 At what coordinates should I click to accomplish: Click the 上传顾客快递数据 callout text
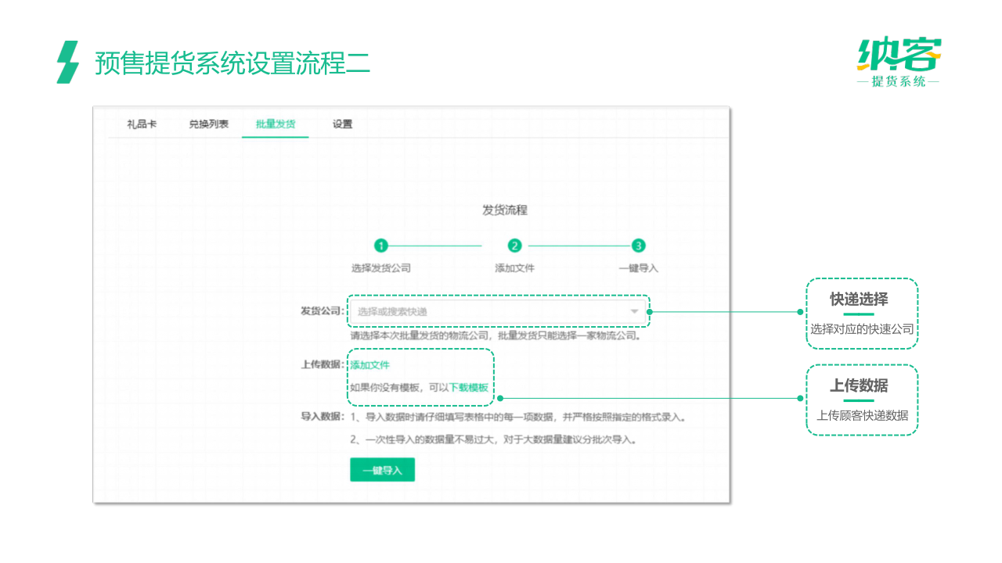tap(863, 416)
